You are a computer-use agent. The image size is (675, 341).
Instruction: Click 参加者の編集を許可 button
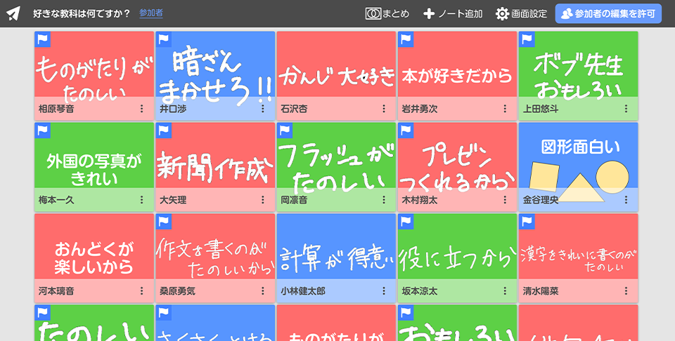pos(608,13)
